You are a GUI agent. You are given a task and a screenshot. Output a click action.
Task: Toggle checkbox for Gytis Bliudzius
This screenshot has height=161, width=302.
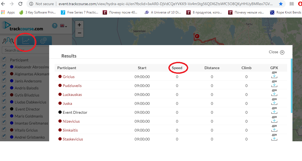point(4,95)
